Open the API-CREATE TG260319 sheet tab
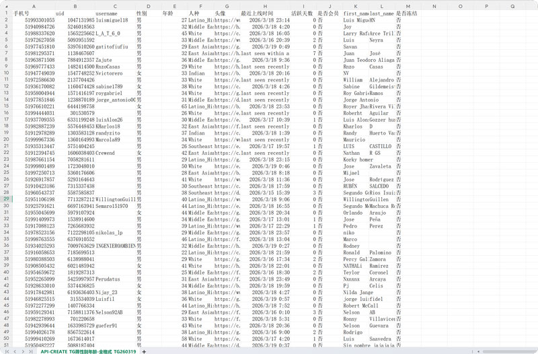This screenshot has height=354, width=538. (x=88, y=351)
